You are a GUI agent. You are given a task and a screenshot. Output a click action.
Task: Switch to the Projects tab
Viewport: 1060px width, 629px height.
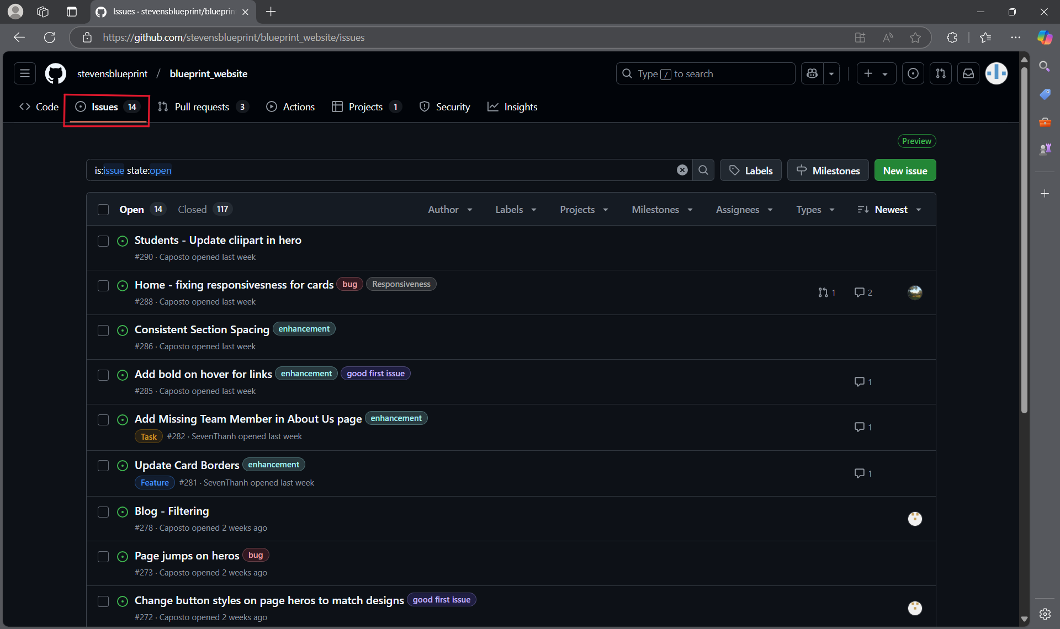(367, 107)
